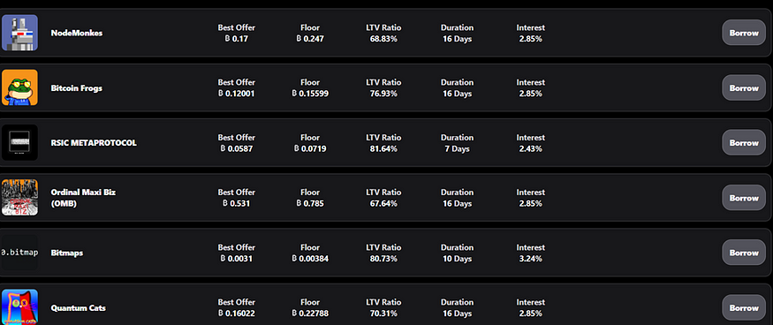Open the Ordinal Maxi Biz (OMB) title
This screenshot has height=325, width=773.
83,198
